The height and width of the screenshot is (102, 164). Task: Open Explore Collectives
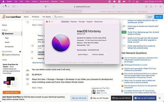pyautogui.click(x=11, y=55)
